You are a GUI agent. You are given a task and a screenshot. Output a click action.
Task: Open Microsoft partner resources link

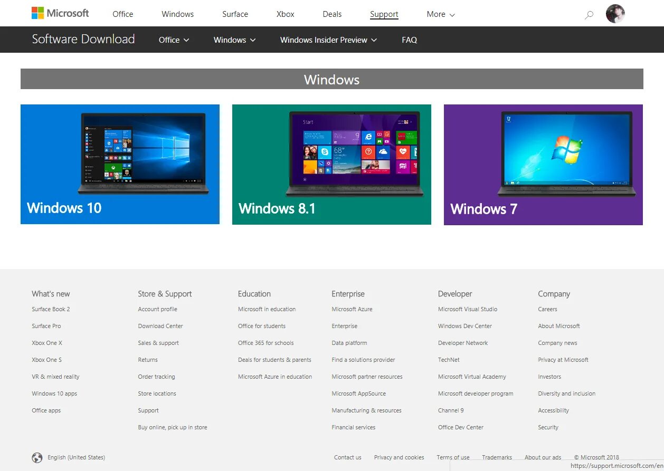[x=367, y=377]
